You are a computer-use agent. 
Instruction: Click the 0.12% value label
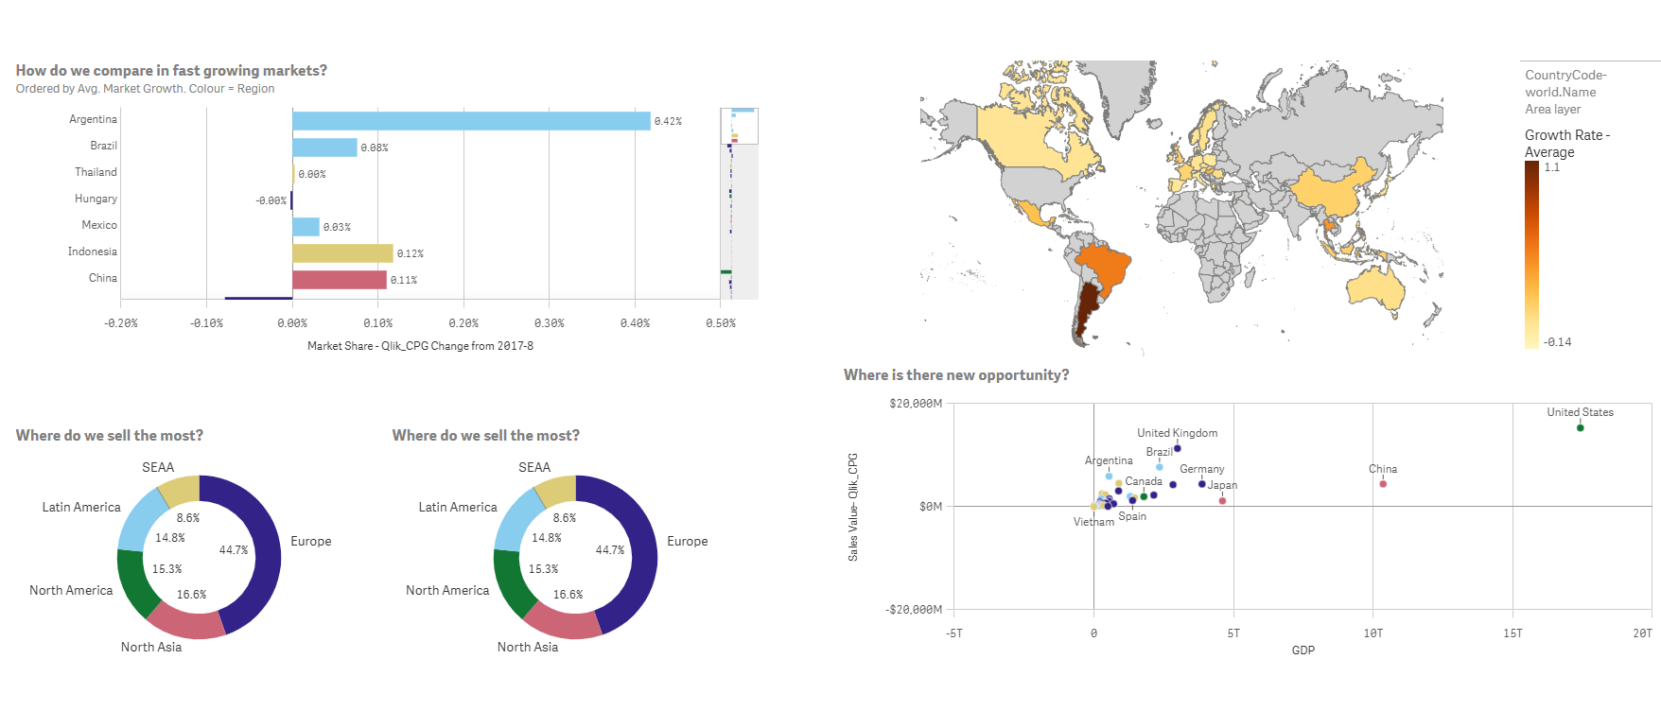410,253
